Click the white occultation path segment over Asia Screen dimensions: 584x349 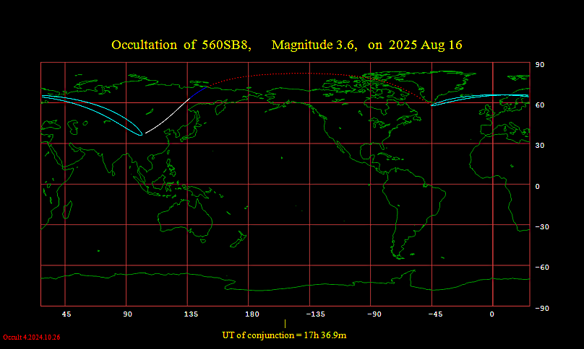point(168,117)
